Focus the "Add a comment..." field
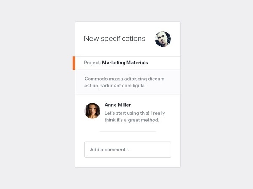Screen dimensions: 253x189 (x=128, y=150)
